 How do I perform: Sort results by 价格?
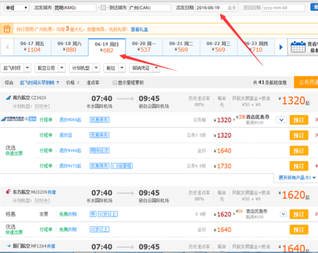73,83
